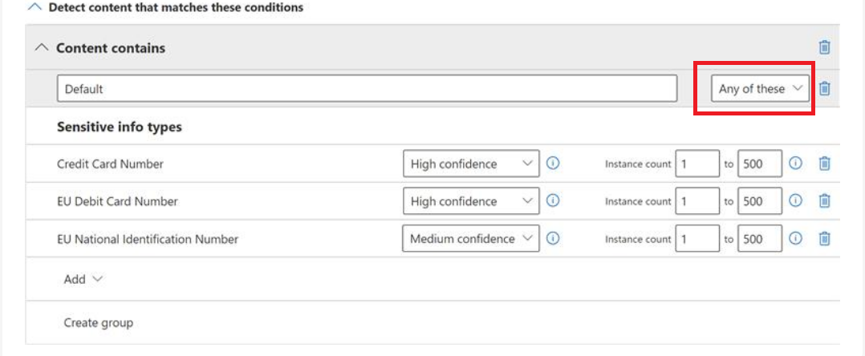Screen dimensions: 865x356
Task: Show info for Credit Card confidence level
Action: (x=553, y=164)
